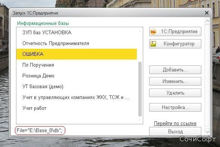This screenshot has height=147, width=220.
Task: Select ЗУП баз УСТАНОВКА base
Action: (76, 32)
